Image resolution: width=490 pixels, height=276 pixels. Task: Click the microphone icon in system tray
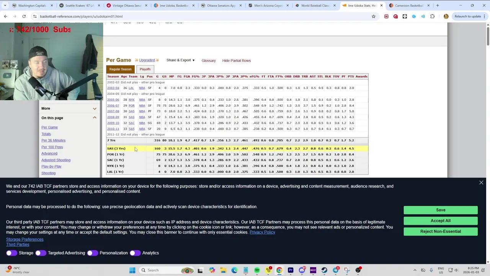431,270
